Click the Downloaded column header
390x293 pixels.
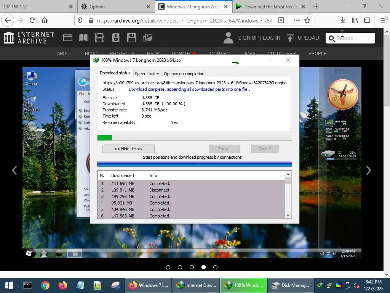128,175
